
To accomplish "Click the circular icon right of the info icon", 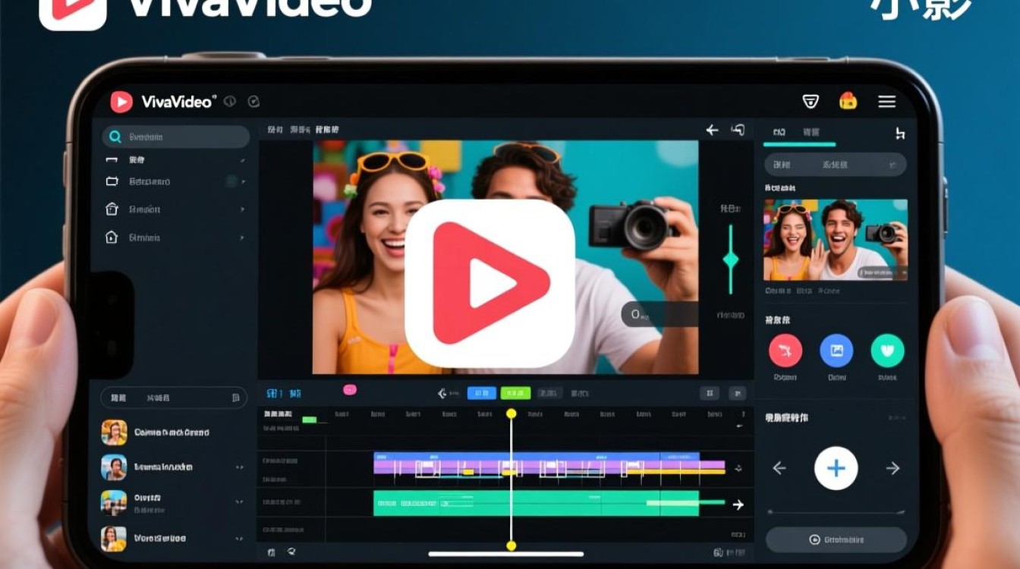I will pyautogui.click(x=254, y=102).
